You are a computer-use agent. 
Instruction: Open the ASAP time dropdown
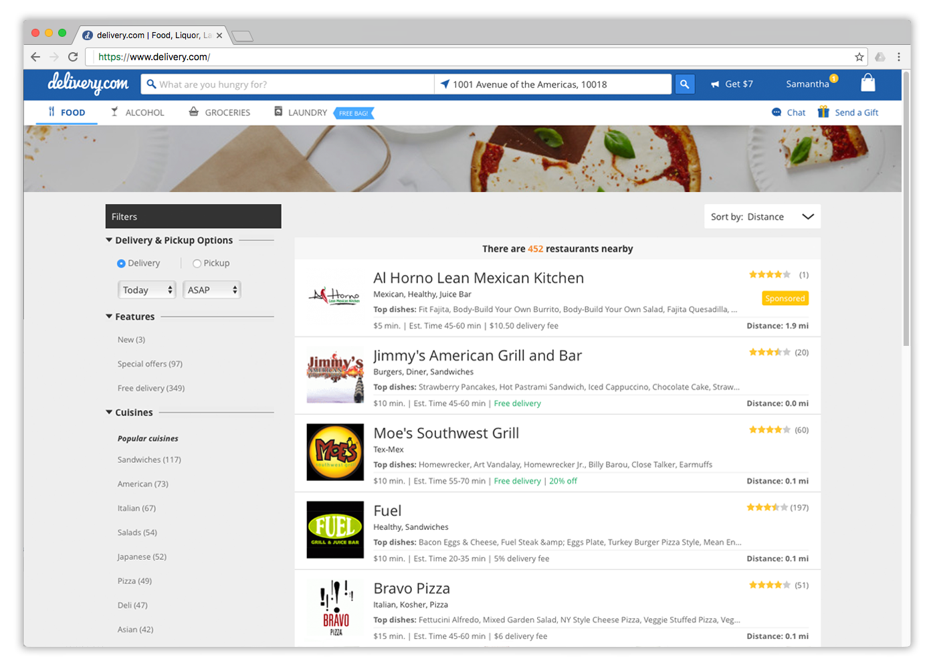click(211, 290)
